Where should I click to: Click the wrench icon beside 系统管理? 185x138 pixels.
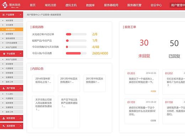pos(4,126)
